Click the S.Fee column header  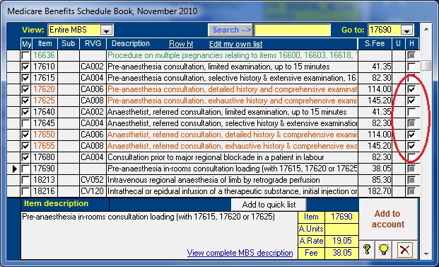click(375, 44)
